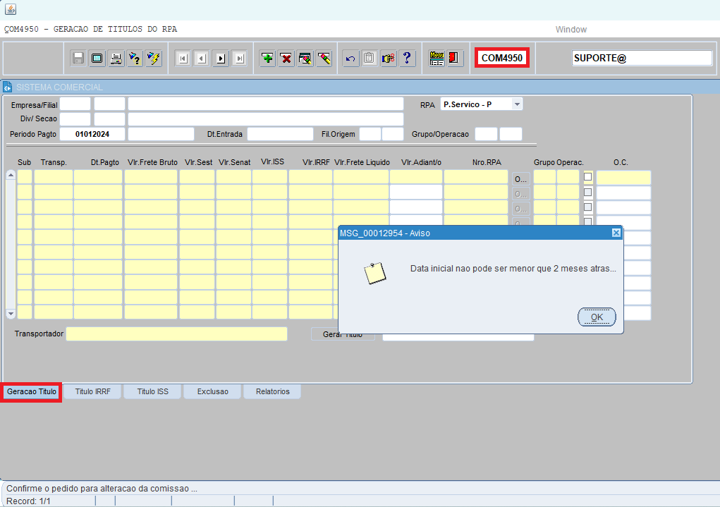The image size is (720, 507).
Task: Open Help via the question mark icon
Action: click(x=408, y=59)
